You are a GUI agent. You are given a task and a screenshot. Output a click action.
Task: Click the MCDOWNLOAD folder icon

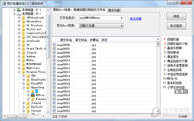[23, 64]
